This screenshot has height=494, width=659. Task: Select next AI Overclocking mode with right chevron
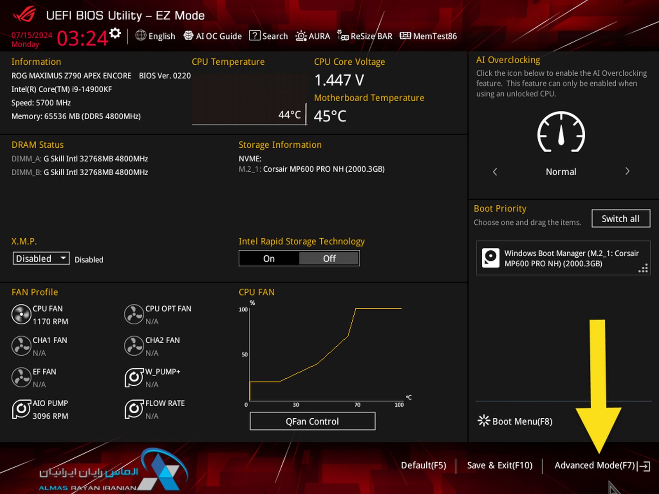tap(627, 171)
